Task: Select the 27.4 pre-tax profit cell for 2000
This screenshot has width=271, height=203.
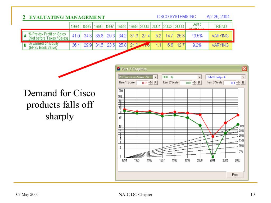Action: click(145, 36)
